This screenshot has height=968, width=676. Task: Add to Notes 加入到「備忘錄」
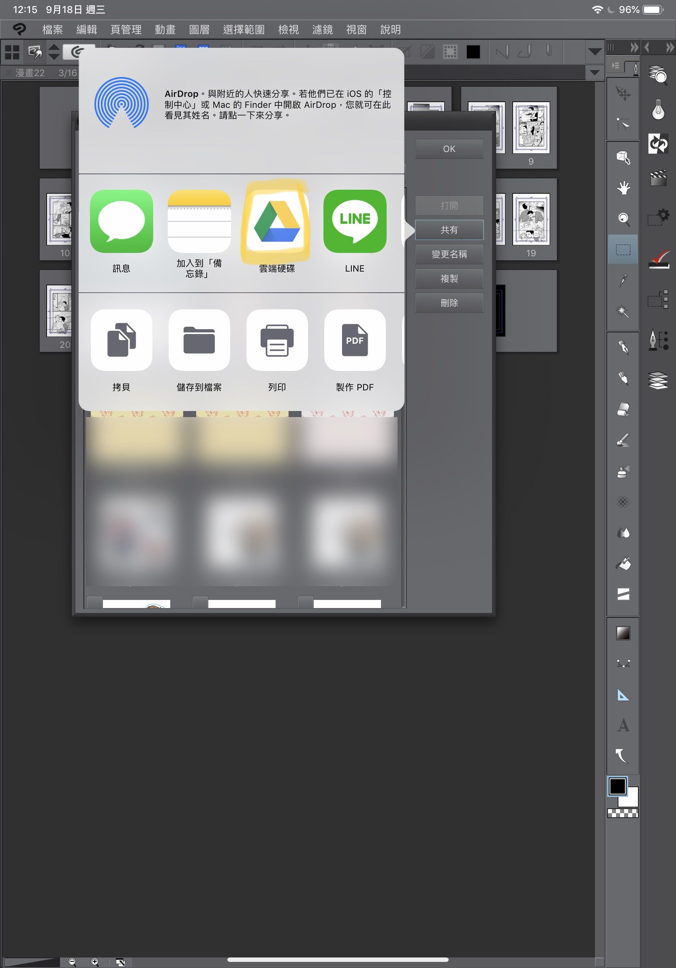[x=199, y=221]
